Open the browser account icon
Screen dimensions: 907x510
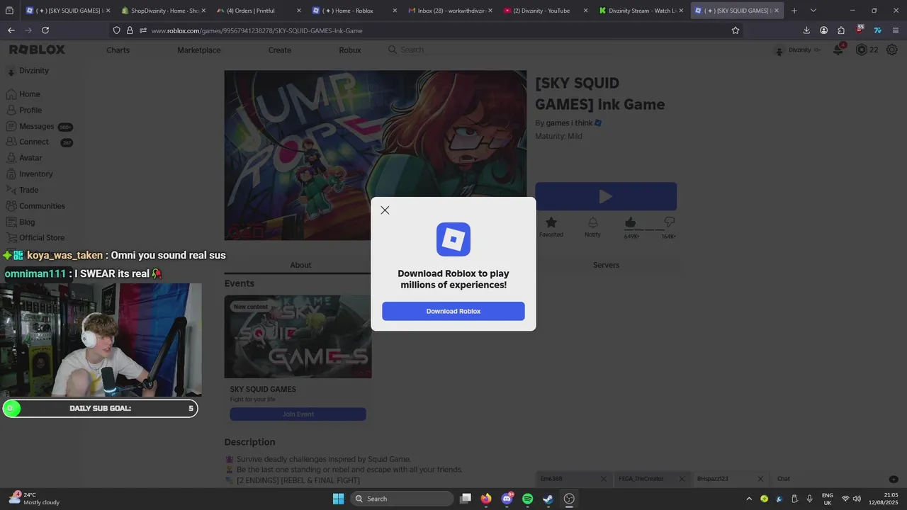point(823,30)
